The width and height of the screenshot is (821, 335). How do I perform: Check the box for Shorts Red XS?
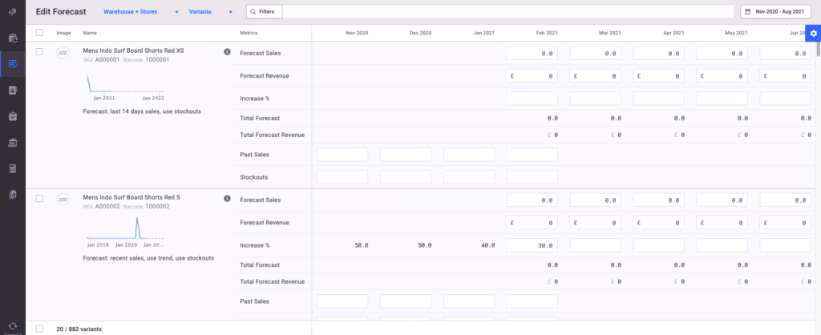click(39, 52)
